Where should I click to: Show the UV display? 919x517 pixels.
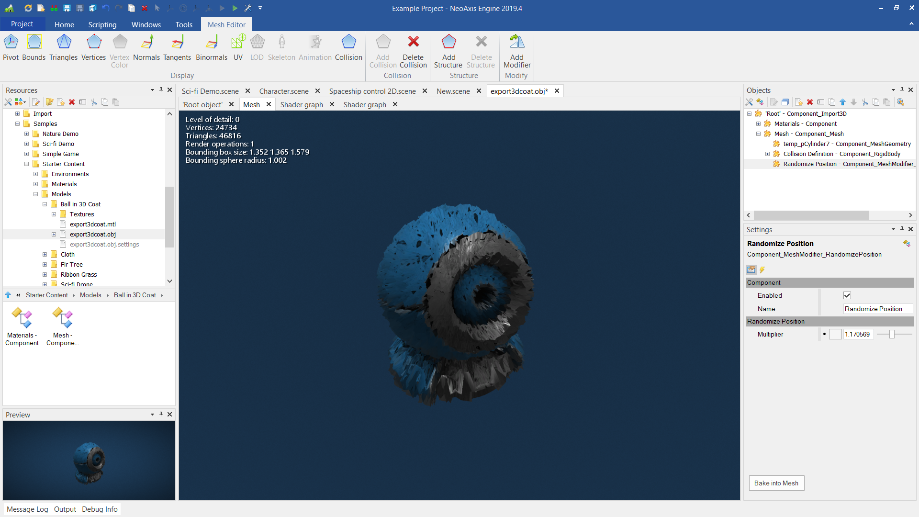pyautogui.click(x=238, y=43)
